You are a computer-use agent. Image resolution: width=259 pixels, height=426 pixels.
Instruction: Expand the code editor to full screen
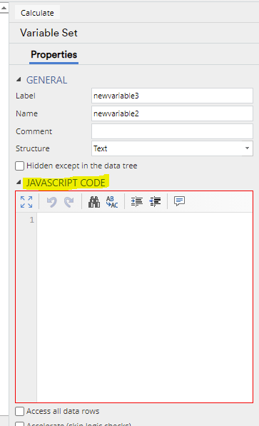(26, 202)
